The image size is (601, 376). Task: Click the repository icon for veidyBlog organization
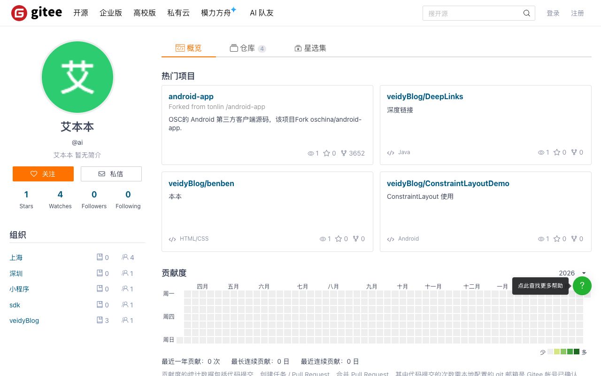click(100, 321)
